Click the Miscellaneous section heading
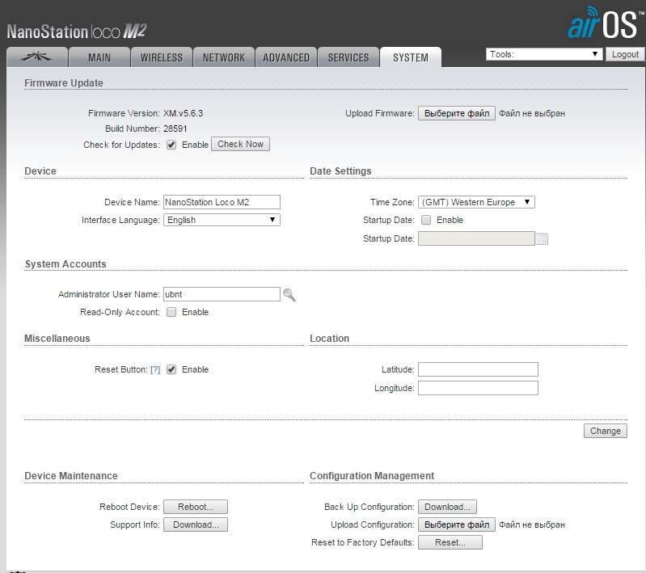This screenshot has height=573, width=646. [x=57, y=339]
